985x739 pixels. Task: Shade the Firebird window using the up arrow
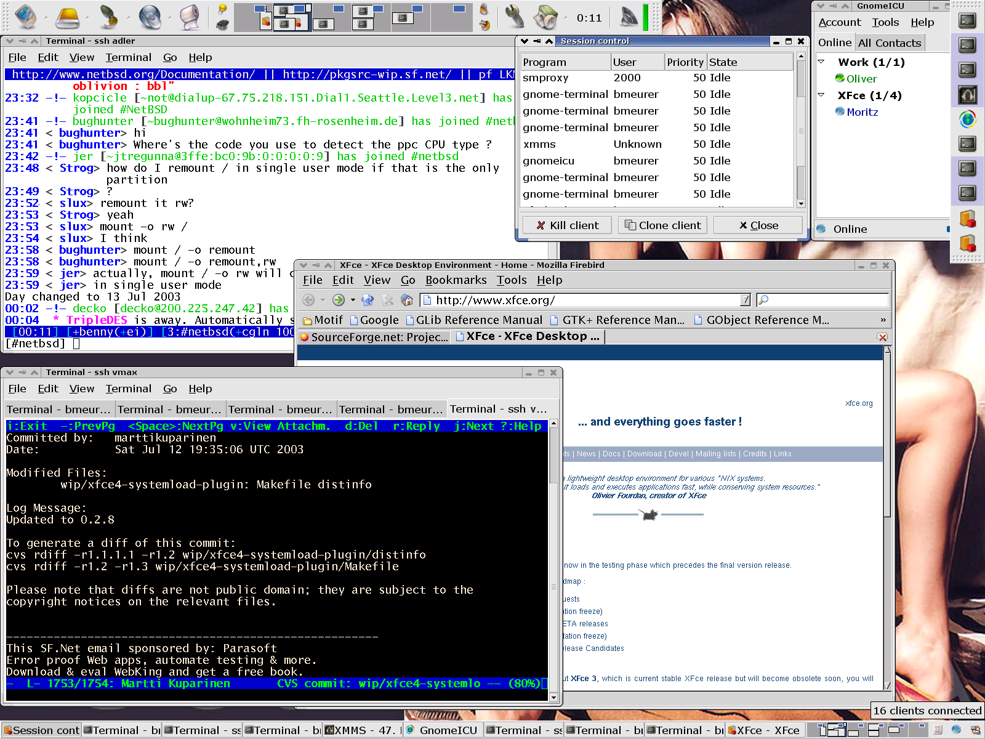[x=328, y=265]
